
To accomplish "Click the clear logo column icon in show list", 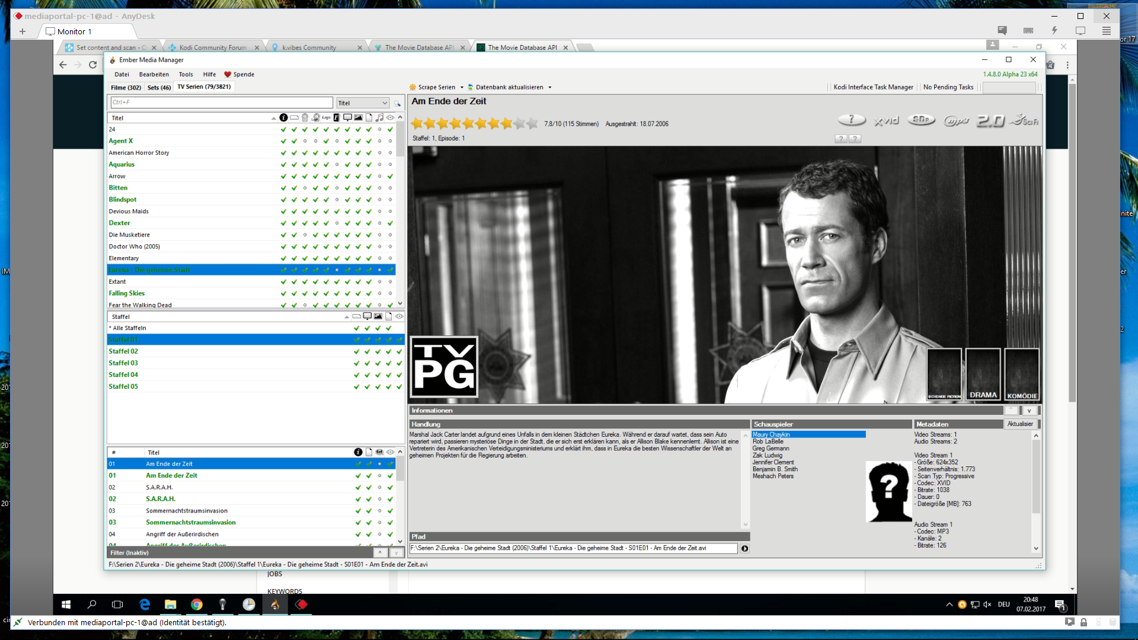I will pos(326,117).
